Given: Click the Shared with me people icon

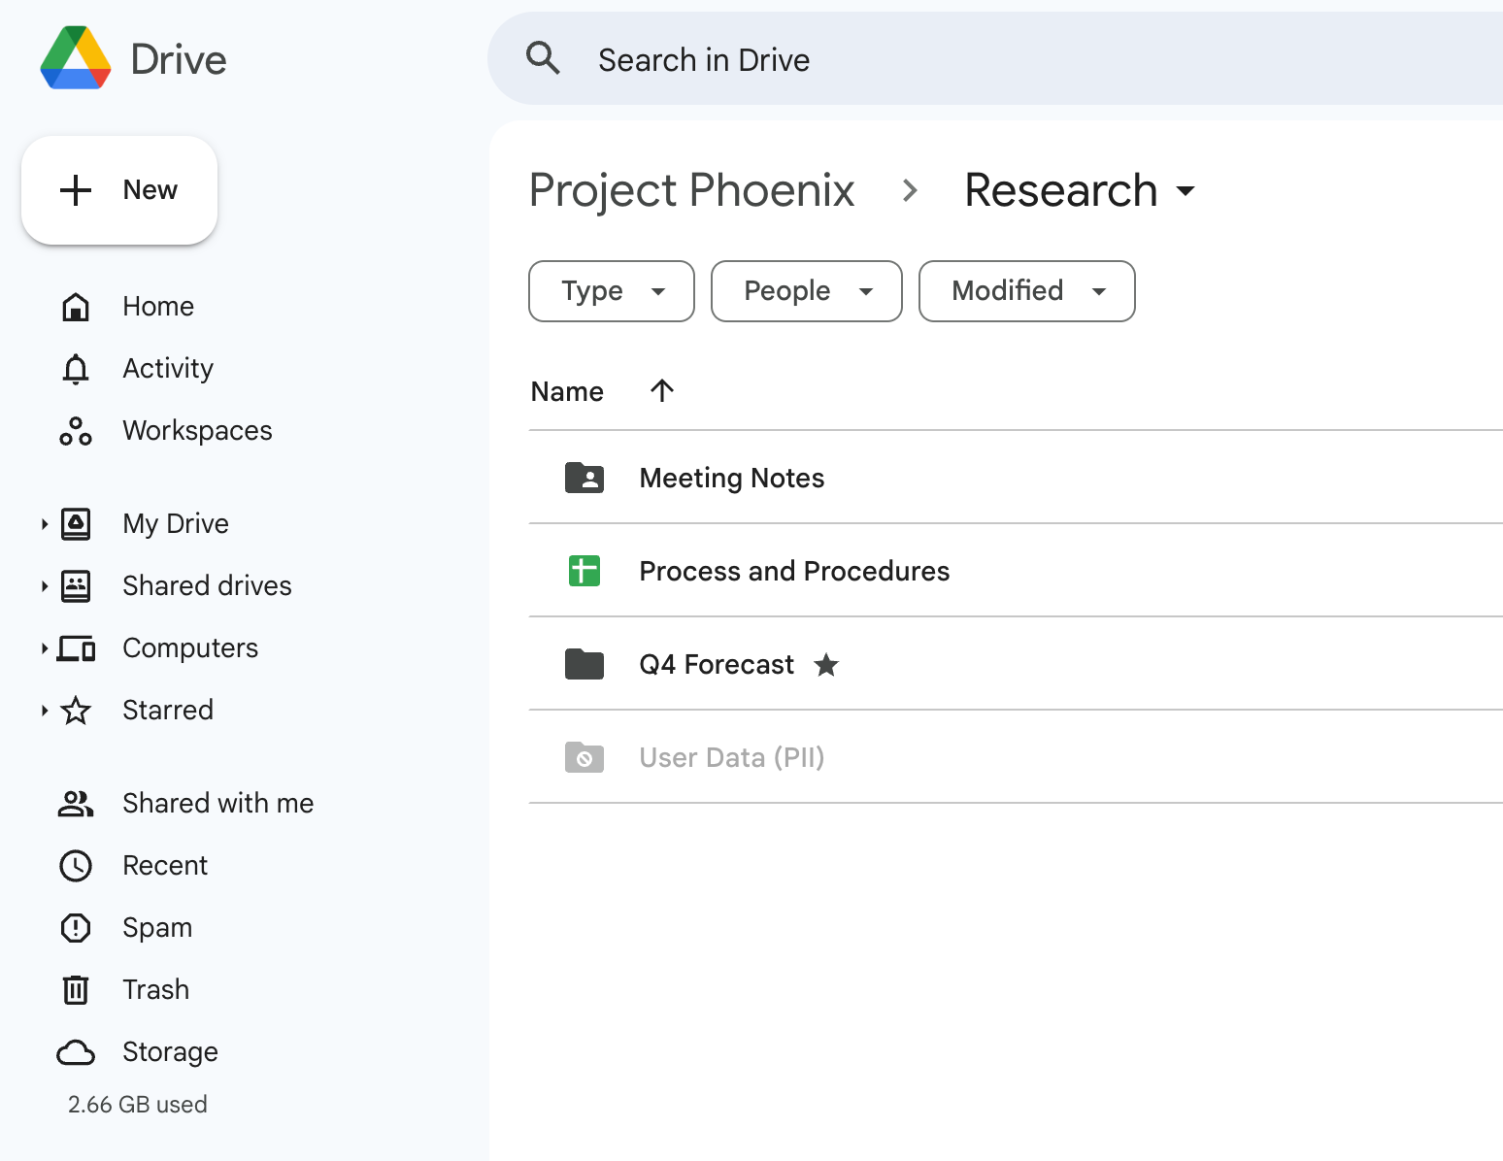Looking at the screenshot, I should pyautogui.click(x=76, y=804).
